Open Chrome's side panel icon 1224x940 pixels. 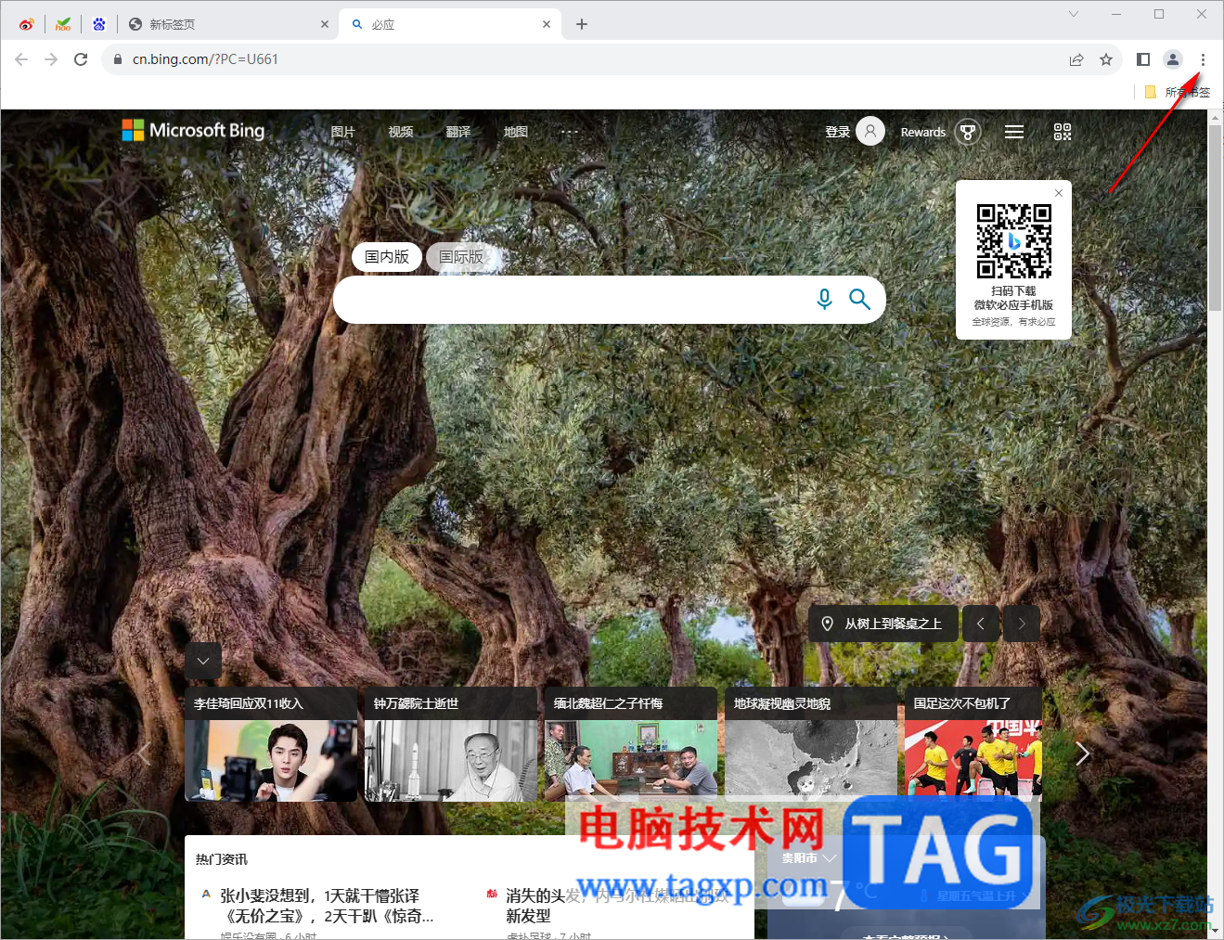pyautogui.click(x=1142, y=58)
